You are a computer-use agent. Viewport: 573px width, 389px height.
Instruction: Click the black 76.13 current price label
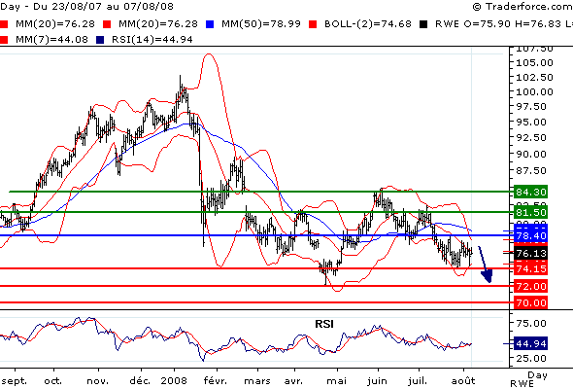tap(530, 253)
